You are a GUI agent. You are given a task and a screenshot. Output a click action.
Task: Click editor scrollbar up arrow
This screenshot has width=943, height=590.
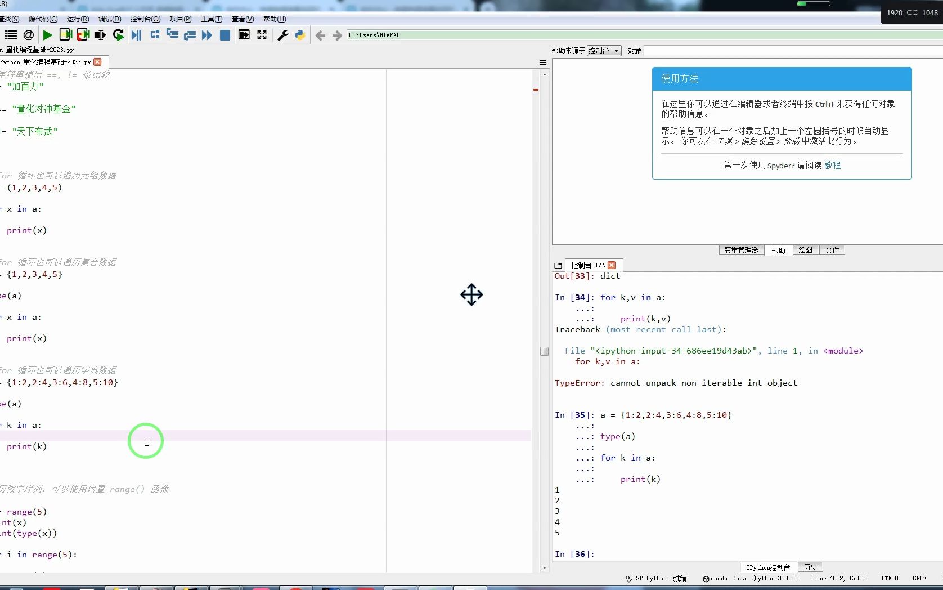(x=544, y=74)
